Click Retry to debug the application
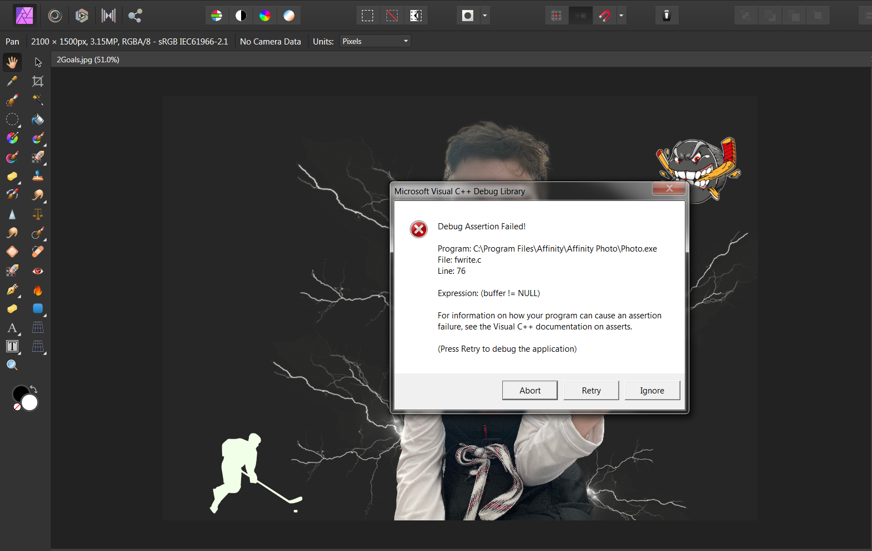The width and height of the screenshot is (872, 551). [x=591, y=391]
